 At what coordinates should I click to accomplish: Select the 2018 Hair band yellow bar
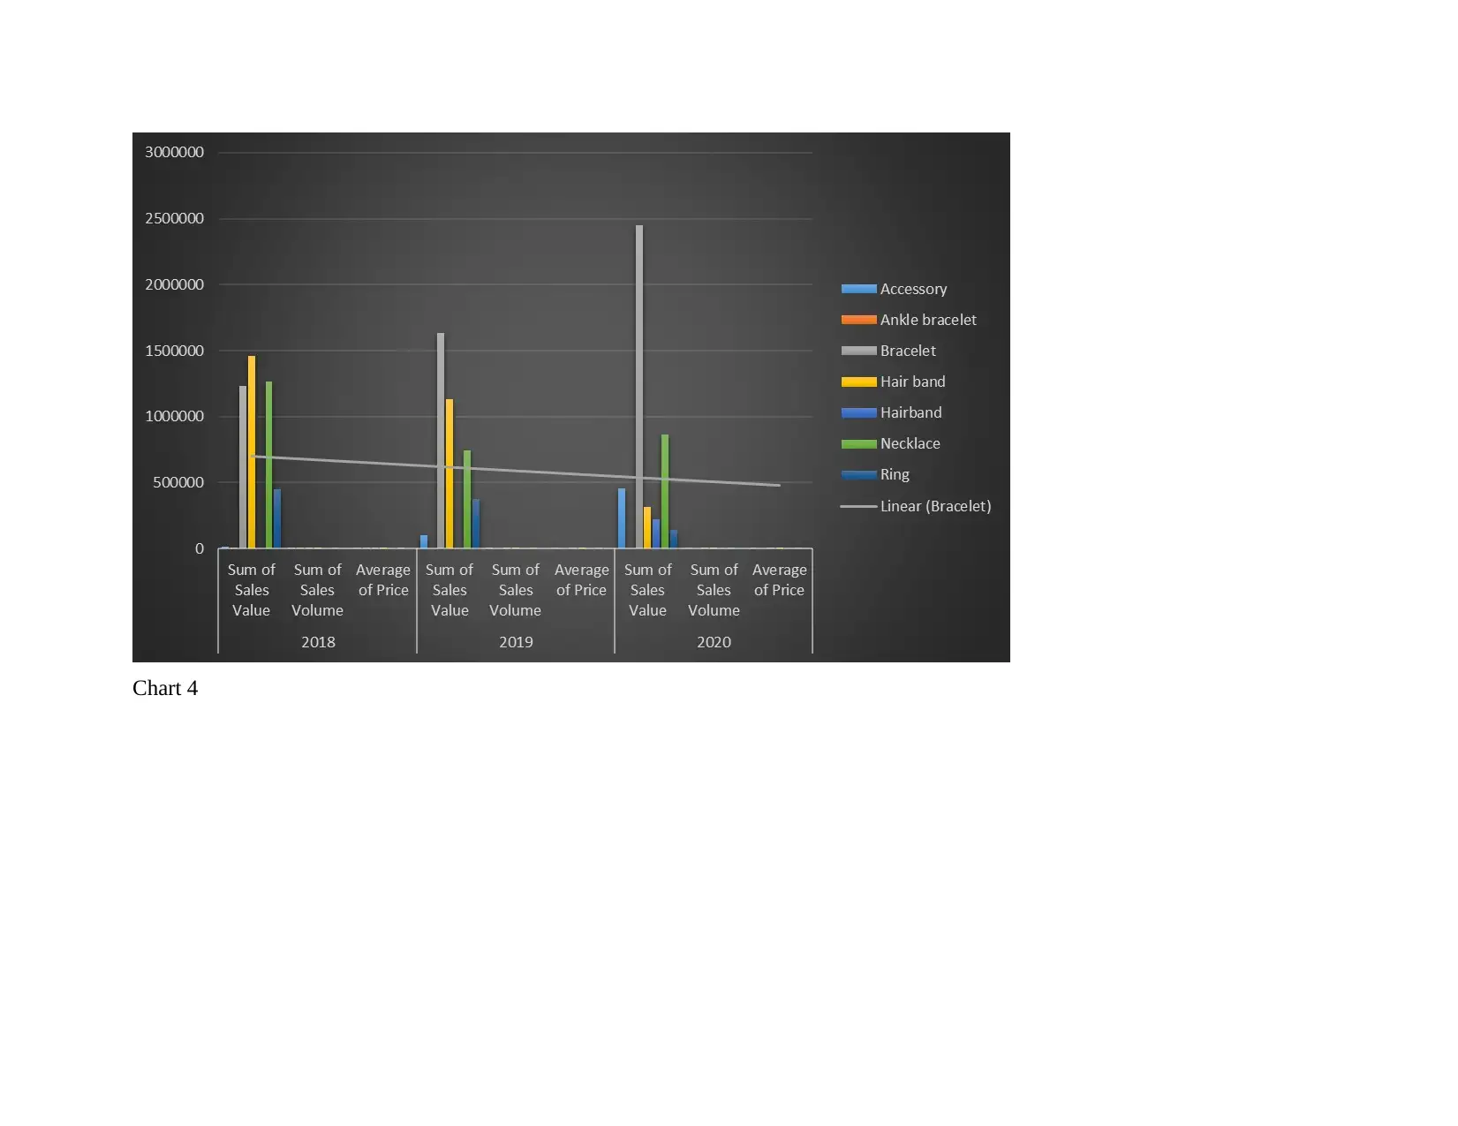(x=252, y=452)
